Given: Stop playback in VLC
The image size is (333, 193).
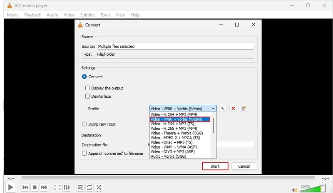Looking at the screenshot, I should tap(35, 187).
